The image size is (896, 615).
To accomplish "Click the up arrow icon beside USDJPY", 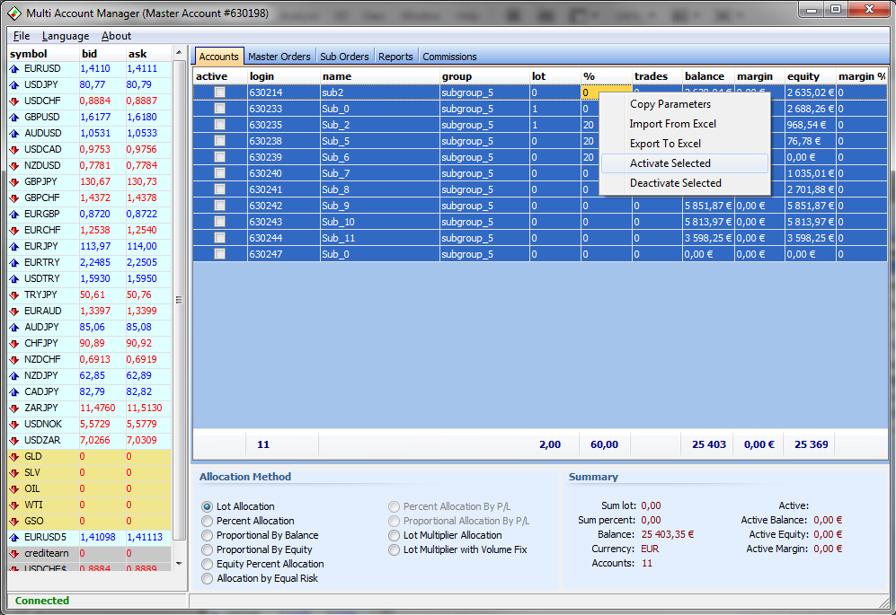I will pyautogui.click(x=14, y=84).
